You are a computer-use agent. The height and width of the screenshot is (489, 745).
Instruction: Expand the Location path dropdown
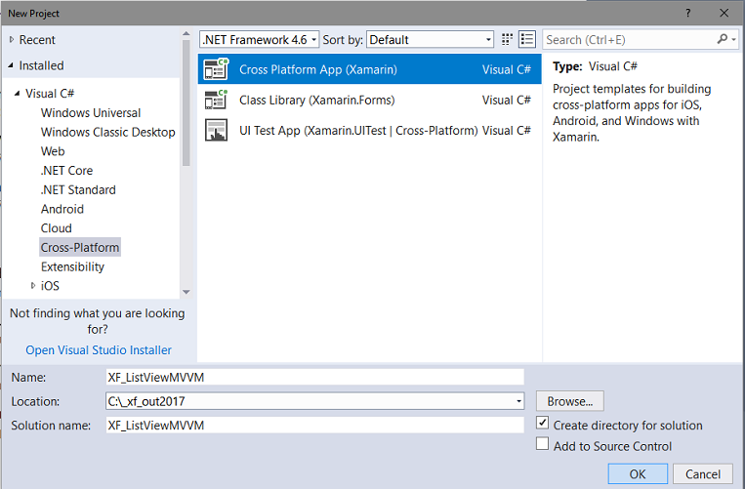pyautogui.click(x=518, y=401)
